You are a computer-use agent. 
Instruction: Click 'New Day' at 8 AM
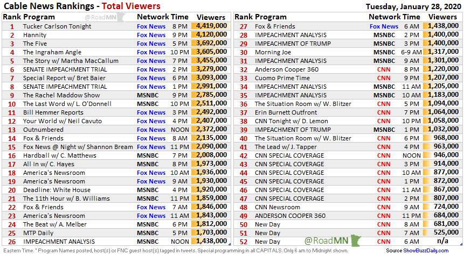tap(267, 224)
